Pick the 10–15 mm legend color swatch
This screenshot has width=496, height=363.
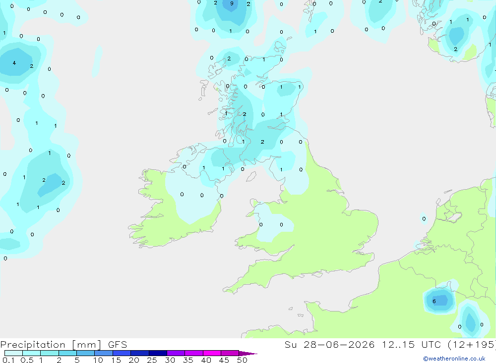coord(104,353)
